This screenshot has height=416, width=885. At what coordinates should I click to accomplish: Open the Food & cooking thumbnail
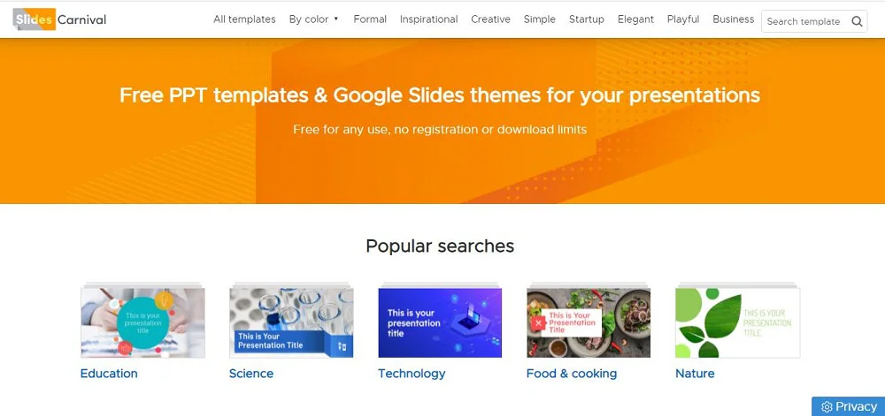pos(589,322)
